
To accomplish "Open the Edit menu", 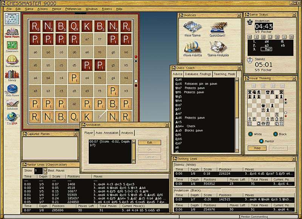I will tap(18, 9).
